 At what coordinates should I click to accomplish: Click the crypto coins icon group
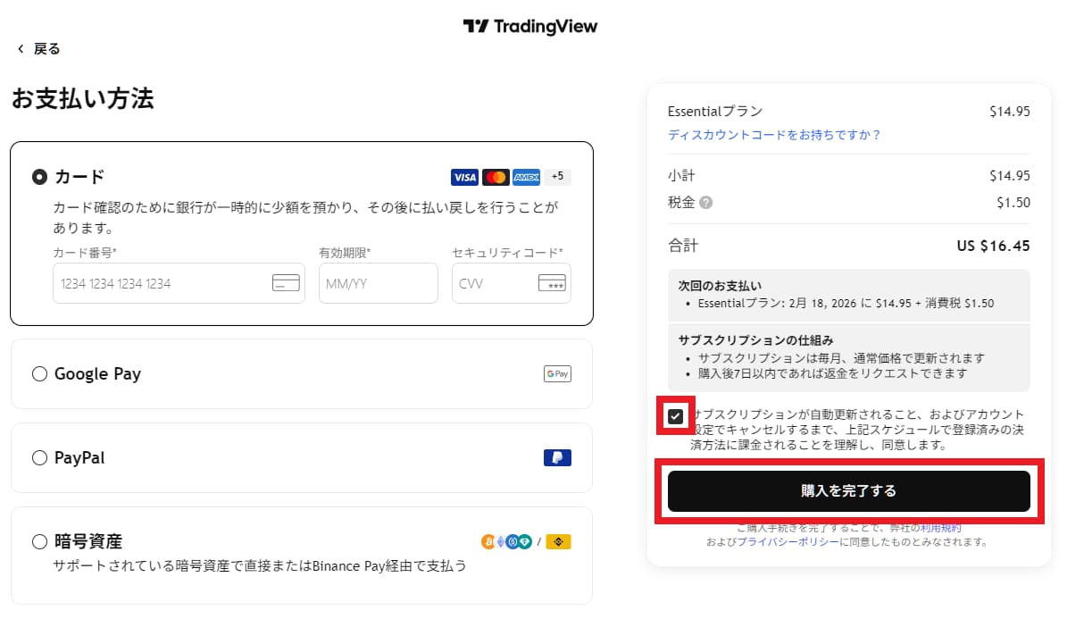tap(506, 542)
